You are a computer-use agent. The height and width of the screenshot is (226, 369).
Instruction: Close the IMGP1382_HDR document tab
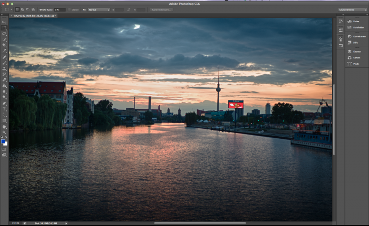pyautogui.click(x=11, y=16)
